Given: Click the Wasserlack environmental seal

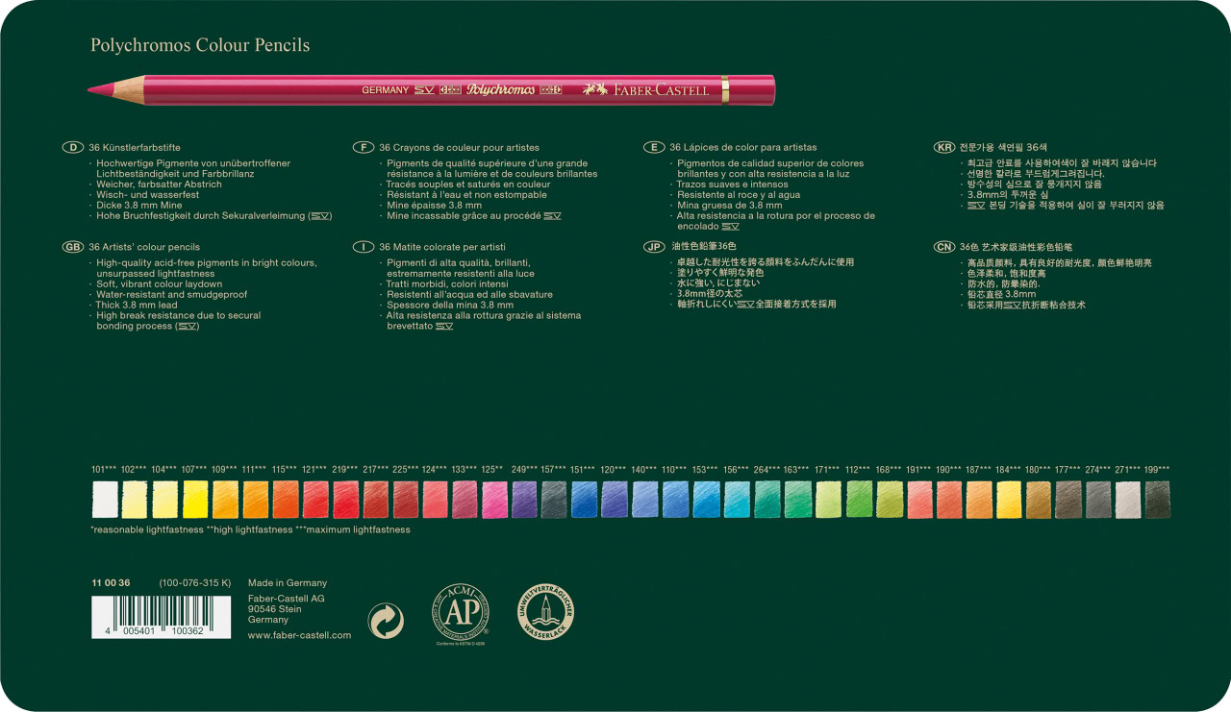Looking at the screenshot, I should click(545, 612).
